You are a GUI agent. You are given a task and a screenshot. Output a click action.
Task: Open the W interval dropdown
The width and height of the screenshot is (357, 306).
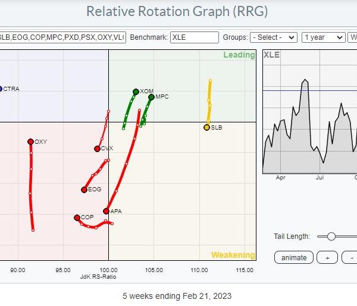pos(350,37)
